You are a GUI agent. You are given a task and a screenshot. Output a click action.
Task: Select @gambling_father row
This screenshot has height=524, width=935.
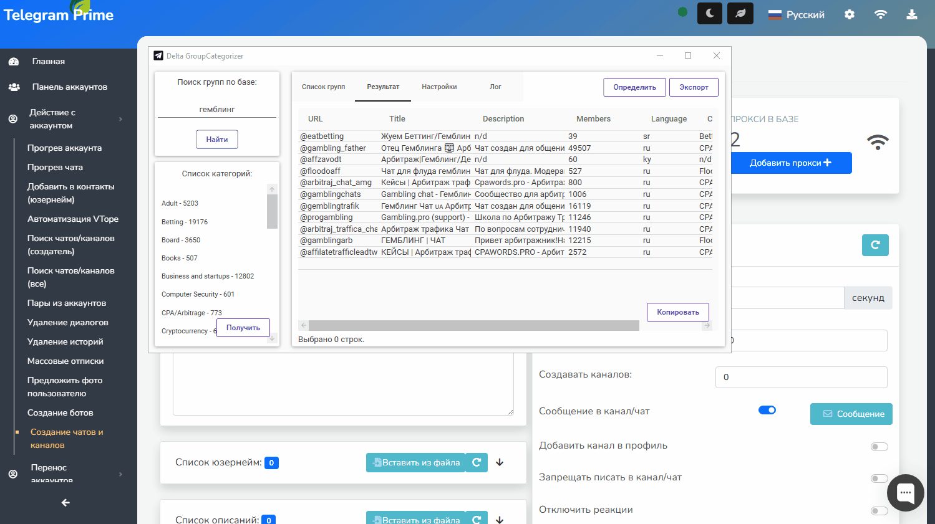tap(505, 148)
